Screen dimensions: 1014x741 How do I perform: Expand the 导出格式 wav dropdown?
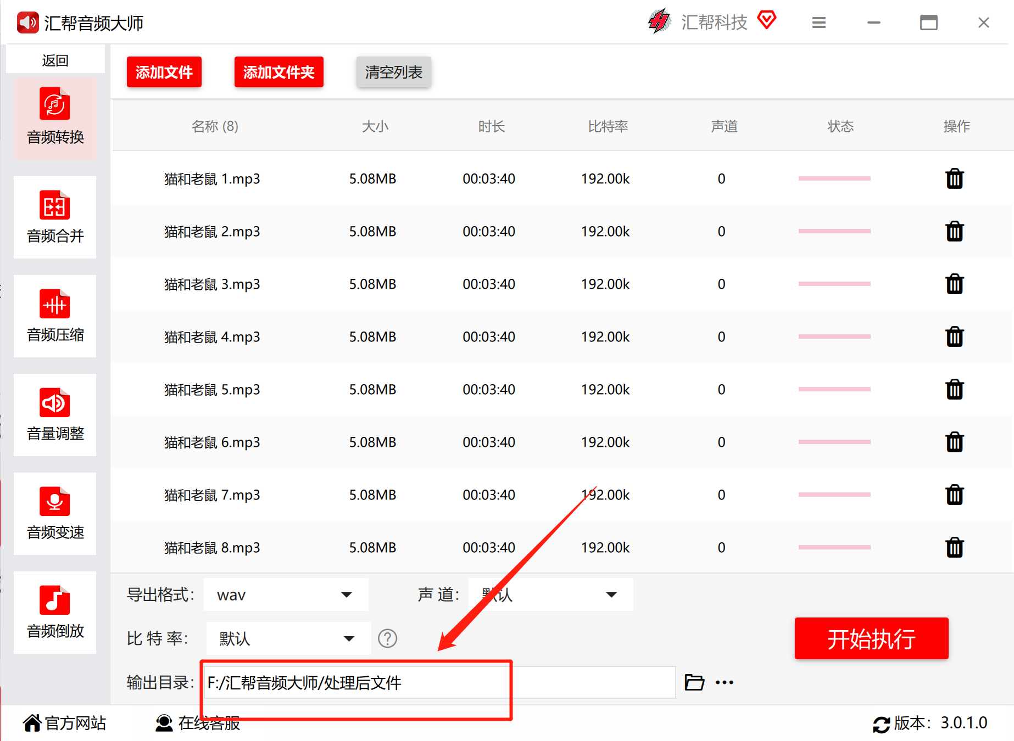coord(286,594)
